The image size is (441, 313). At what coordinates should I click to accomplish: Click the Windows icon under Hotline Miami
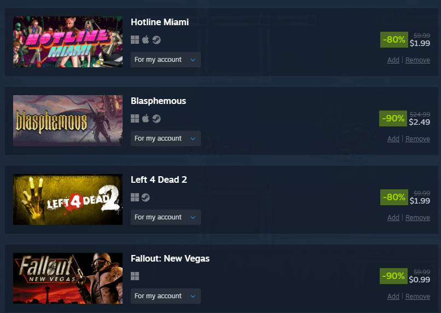tap(135, 40)
